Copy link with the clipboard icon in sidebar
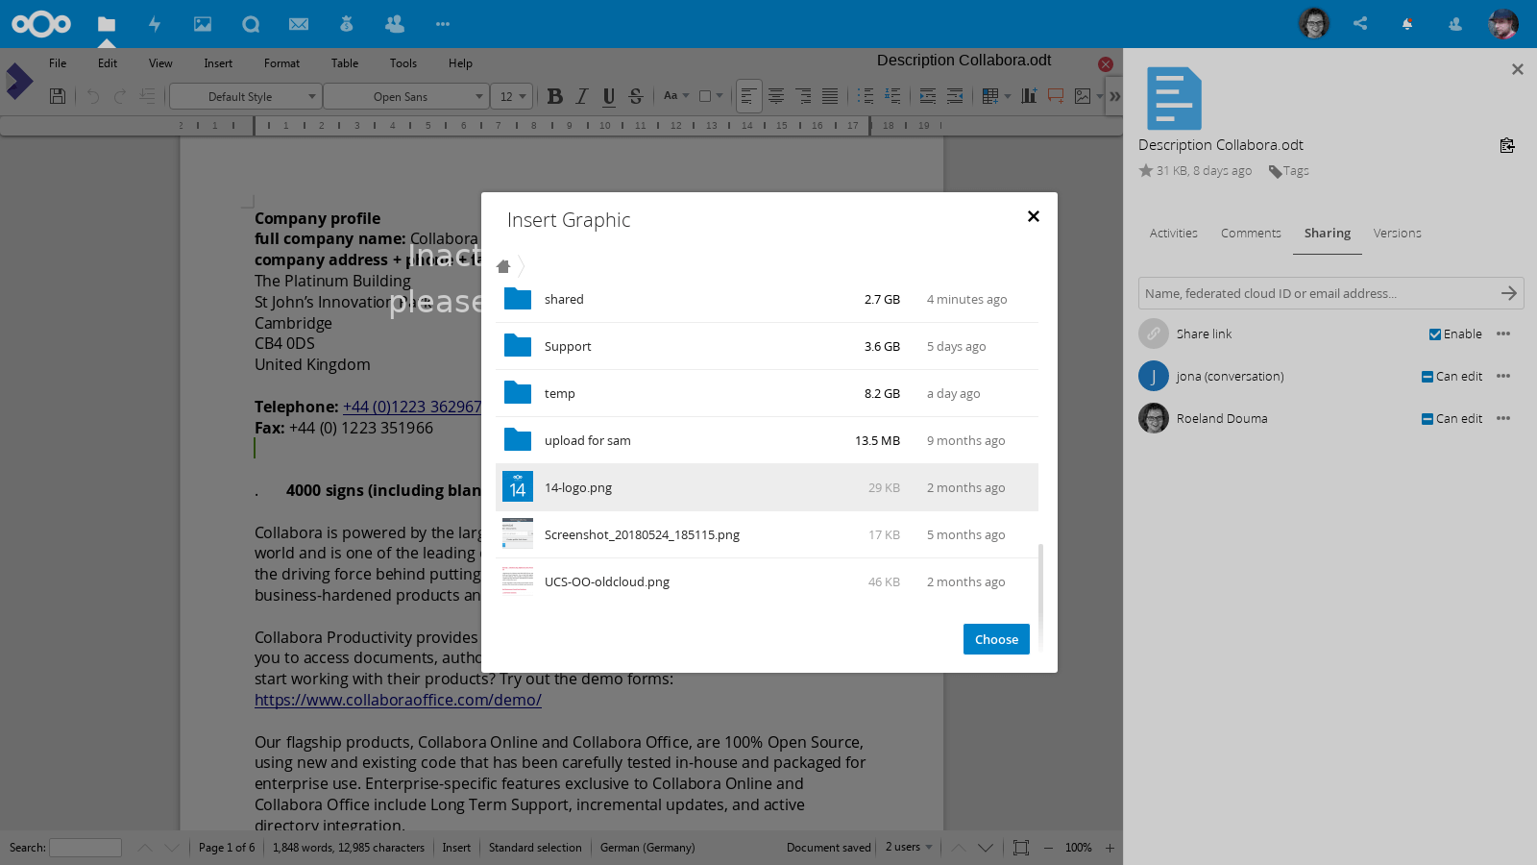The width and height of the screenshot is (1537, 865). click(1507, 145)
